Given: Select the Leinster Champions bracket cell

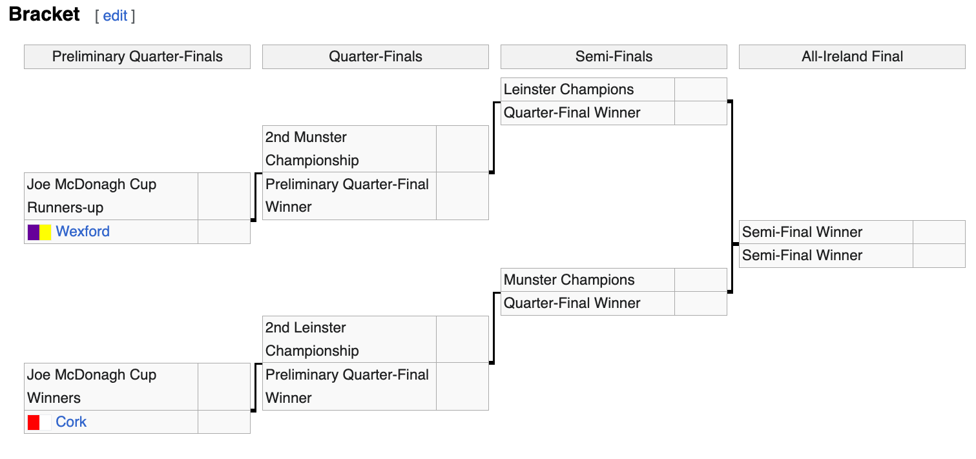Looking at the screenshot, I should tap(588, 90).
